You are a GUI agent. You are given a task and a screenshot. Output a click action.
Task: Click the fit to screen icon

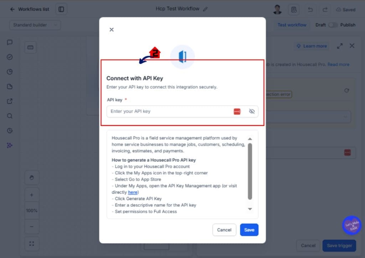click(x=32, y=244)
